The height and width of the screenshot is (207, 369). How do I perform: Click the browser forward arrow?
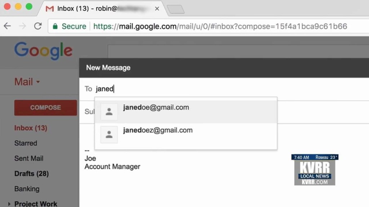tap(22, 26)
